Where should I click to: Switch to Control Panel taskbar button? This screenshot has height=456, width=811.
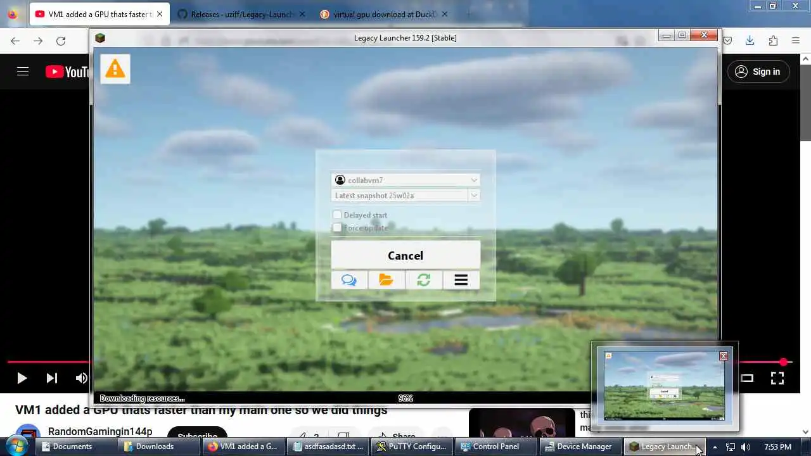[495, 446]
